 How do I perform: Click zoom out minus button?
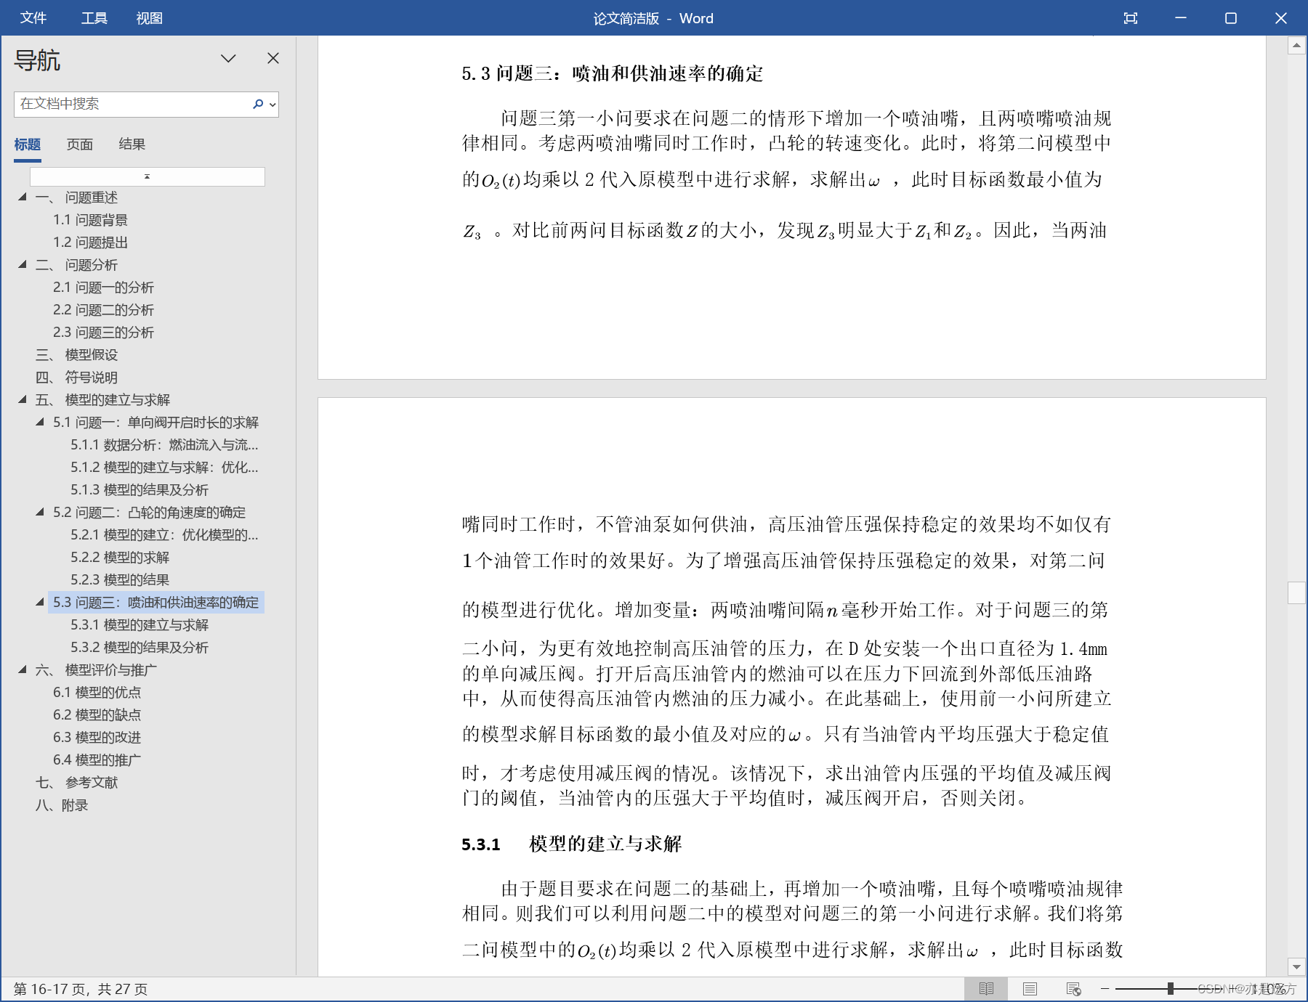(x=1105, y=989)
